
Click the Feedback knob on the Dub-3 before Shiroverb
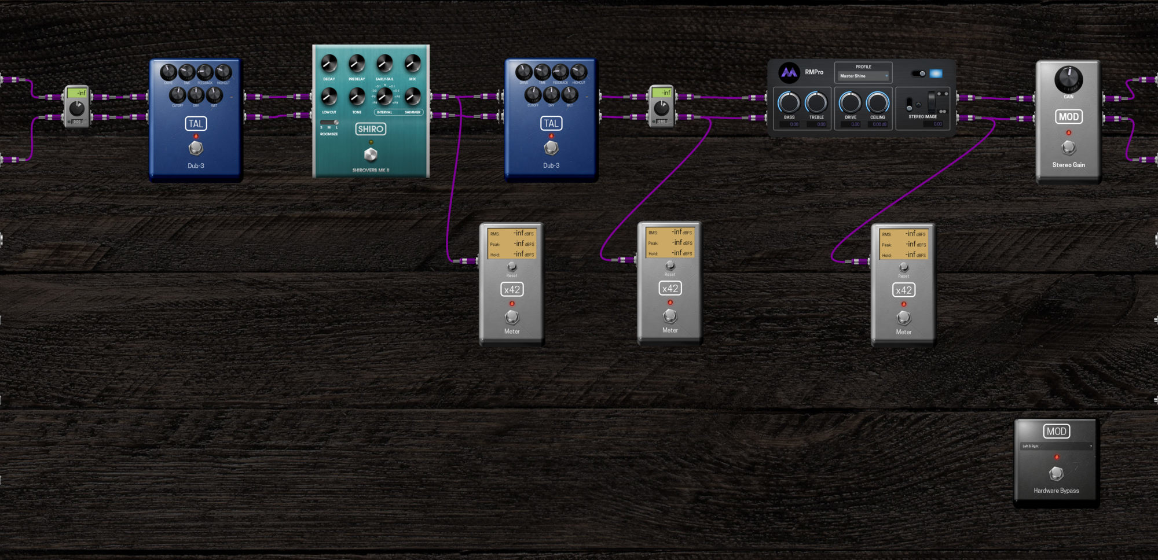(x=205, y=72)
